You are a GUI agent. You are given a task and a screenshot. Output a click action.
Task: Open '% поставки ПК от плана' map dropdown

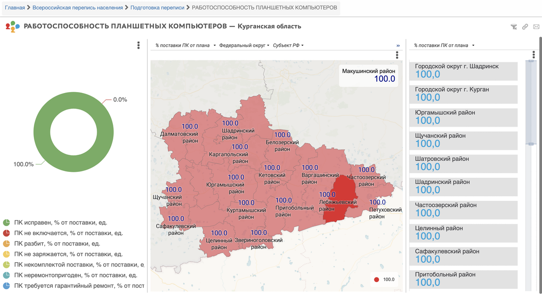(185, 46)
